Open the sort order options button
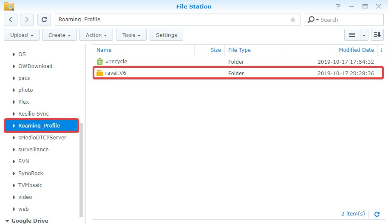The image size is (388, 224). [377, 35]
